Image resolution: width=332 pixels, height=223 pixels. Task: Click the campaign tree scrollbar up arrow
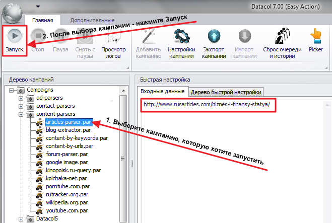point(123,91)
